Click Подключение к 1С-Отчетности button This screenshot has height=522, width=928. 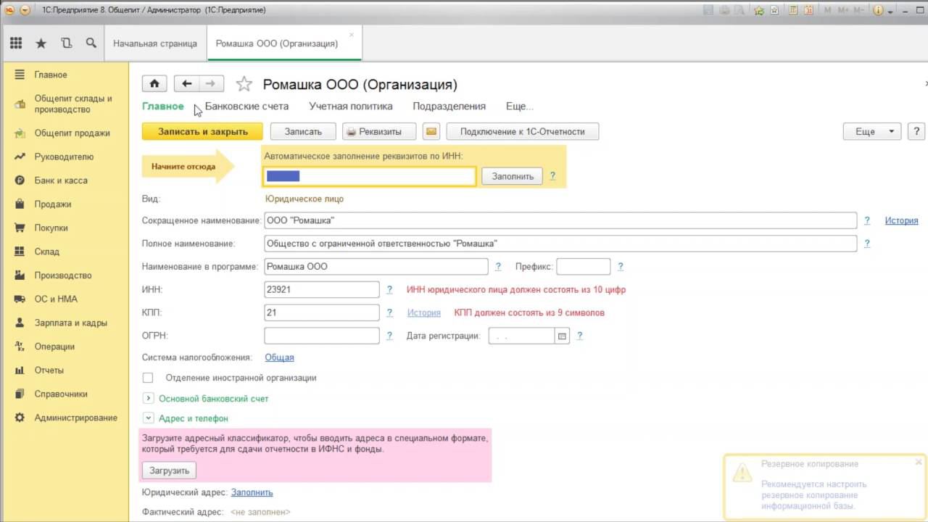point(523,132)
